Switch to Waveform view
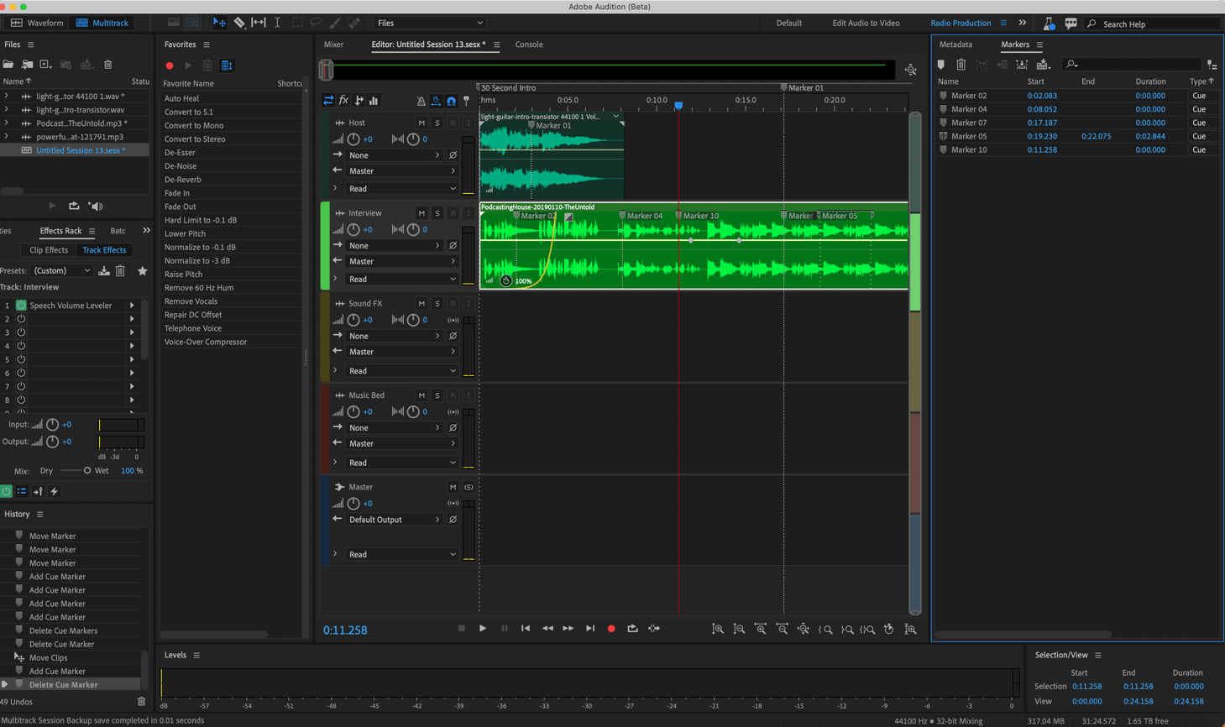 coord(36,23)
